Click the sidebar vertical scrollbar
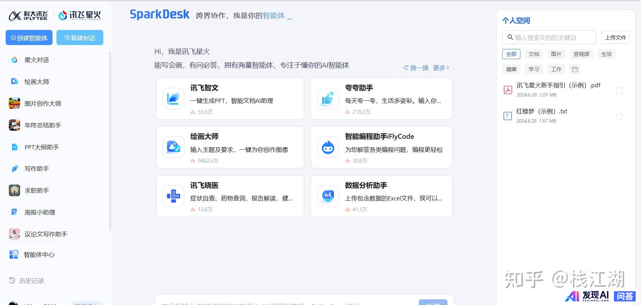This screenshot has width=641, height=305. (x=110, y=141)
